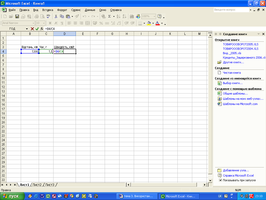Click the Excel Help question mark icon
Screen dimensions: 266x200
[x=159, y=16]
